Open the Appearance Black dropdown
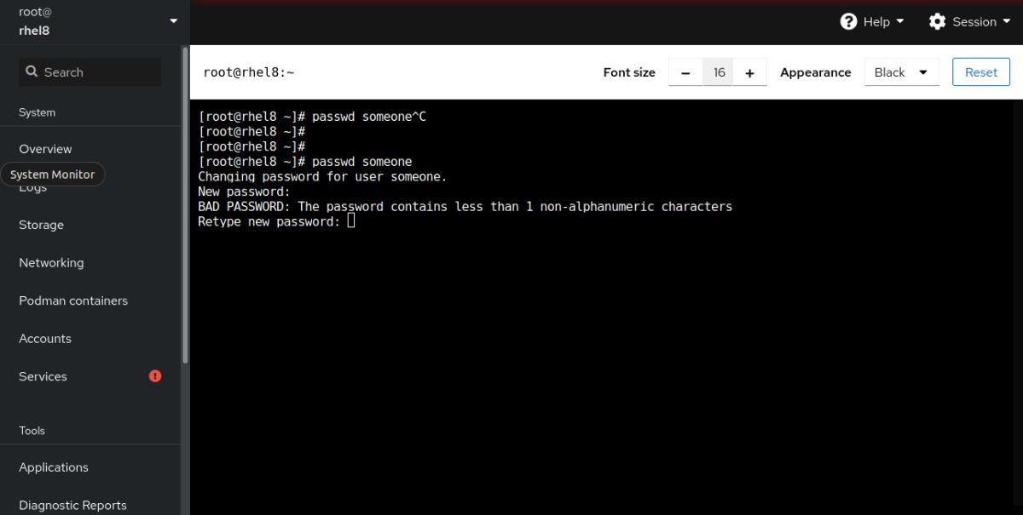 pos(902,72)
